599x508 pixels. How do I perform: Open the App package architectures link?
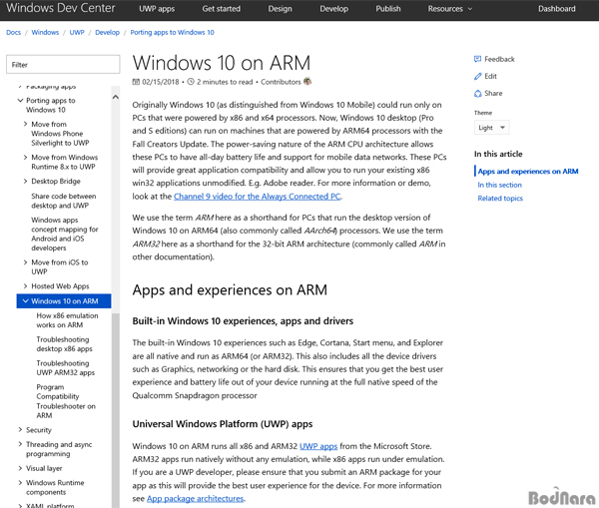point(196,498)
